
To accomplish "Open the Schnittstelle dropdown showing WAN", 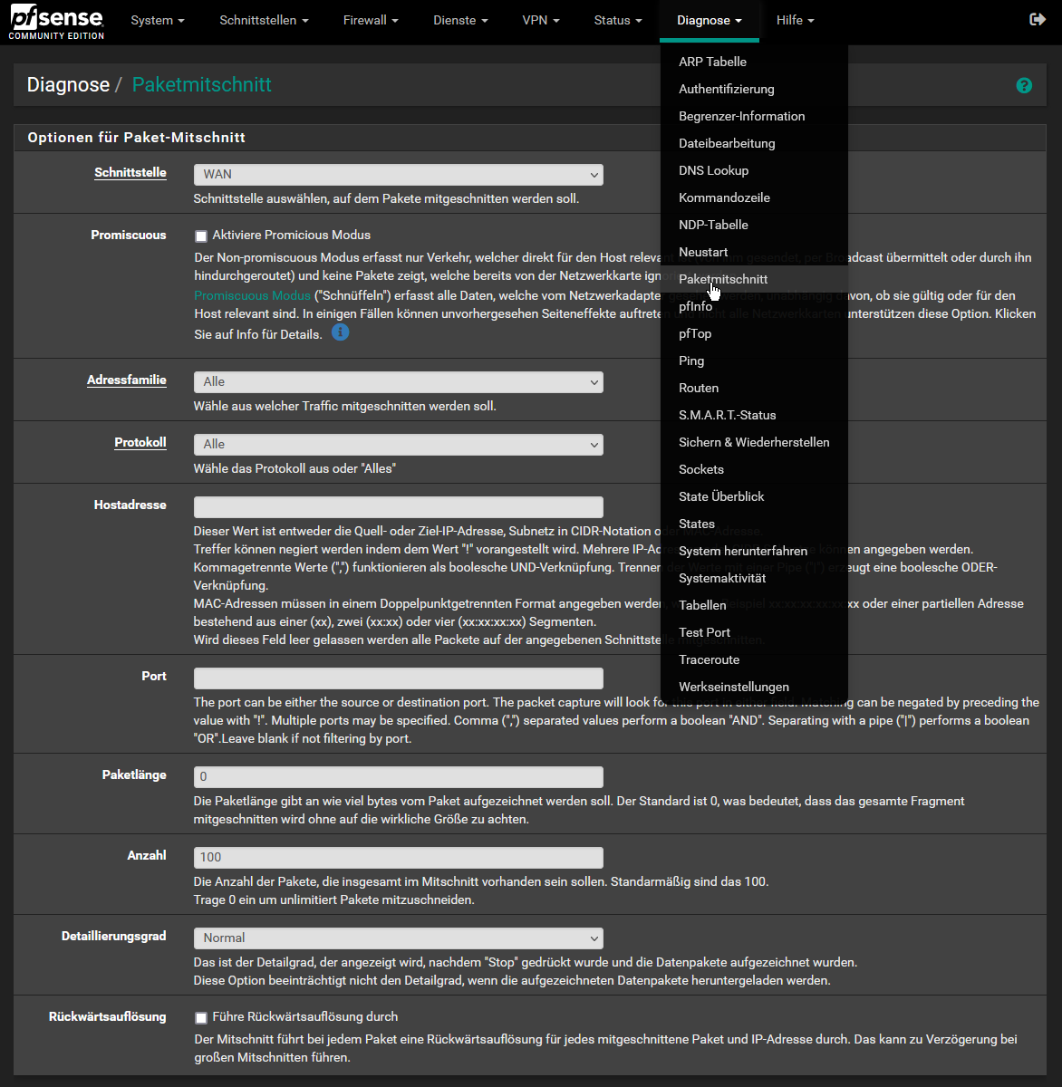I will click(x=399, y=175).
